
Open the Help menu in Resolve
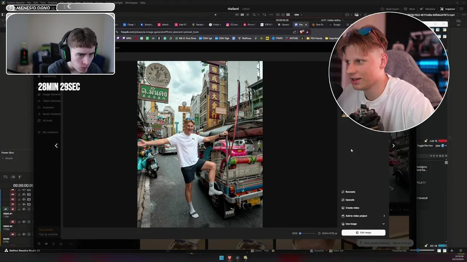pos(143,3)
